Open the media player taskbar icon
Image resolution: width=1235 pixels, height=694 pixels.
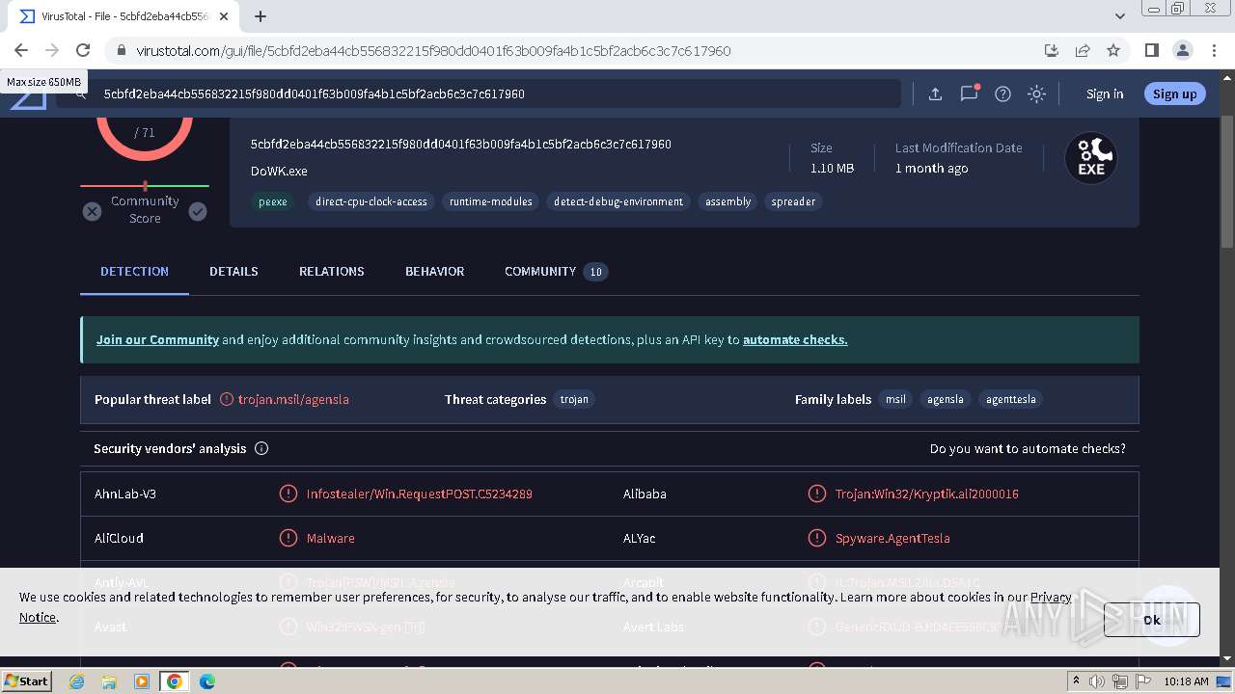(x=142, y=681)
